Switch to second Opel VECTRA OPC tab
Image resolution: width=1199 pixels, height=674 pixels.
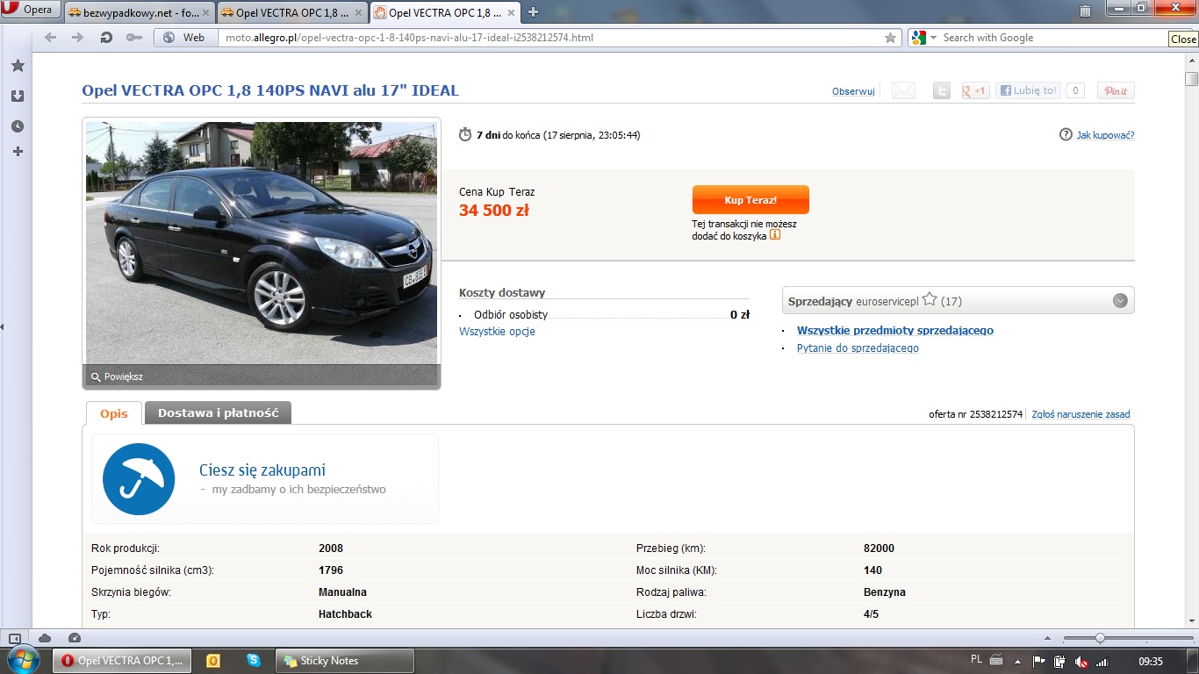pyautogui.click(x=291, y=12)
